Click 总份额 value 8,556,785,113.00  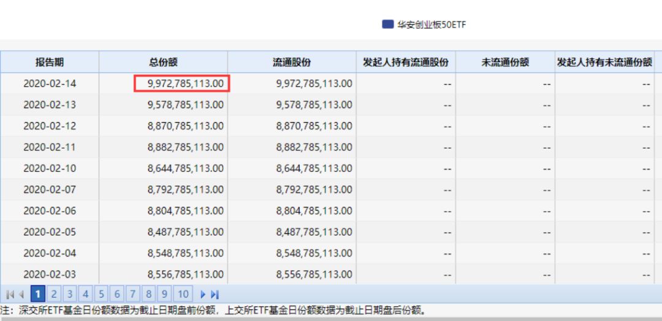point(185,274)
